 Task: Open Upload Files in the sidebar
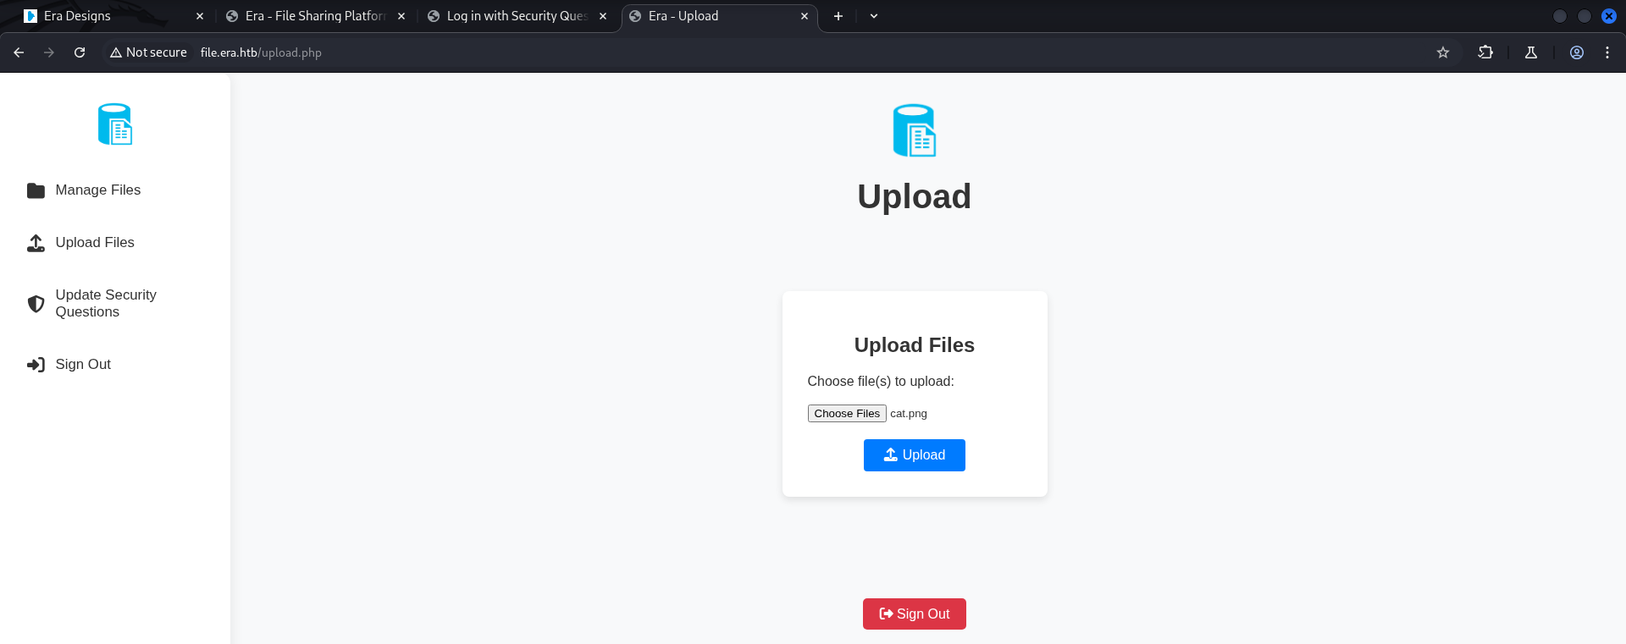click(x=94, y=243)
